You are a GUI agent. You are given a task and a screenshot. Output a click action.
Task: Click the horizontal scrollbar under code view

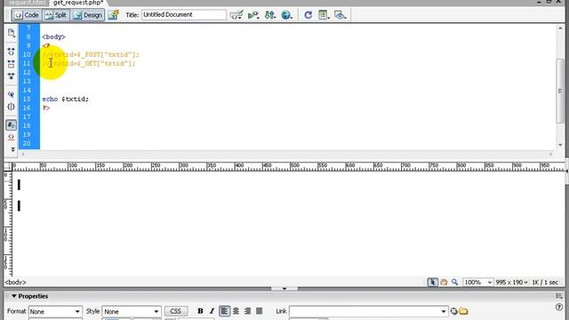pos(286,154)
